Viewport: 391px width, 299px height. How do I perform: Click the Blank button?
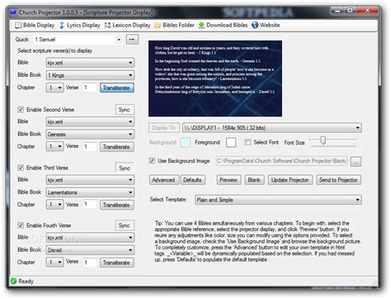pos(254,180)
